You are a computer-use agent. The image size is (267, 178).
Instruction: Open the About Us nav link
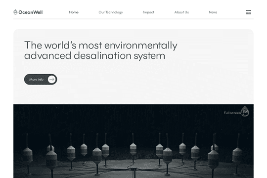[181, 12]
